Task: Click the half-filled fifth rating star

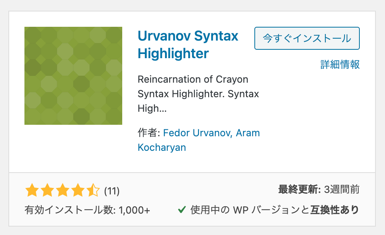Action: coord(93,190)
